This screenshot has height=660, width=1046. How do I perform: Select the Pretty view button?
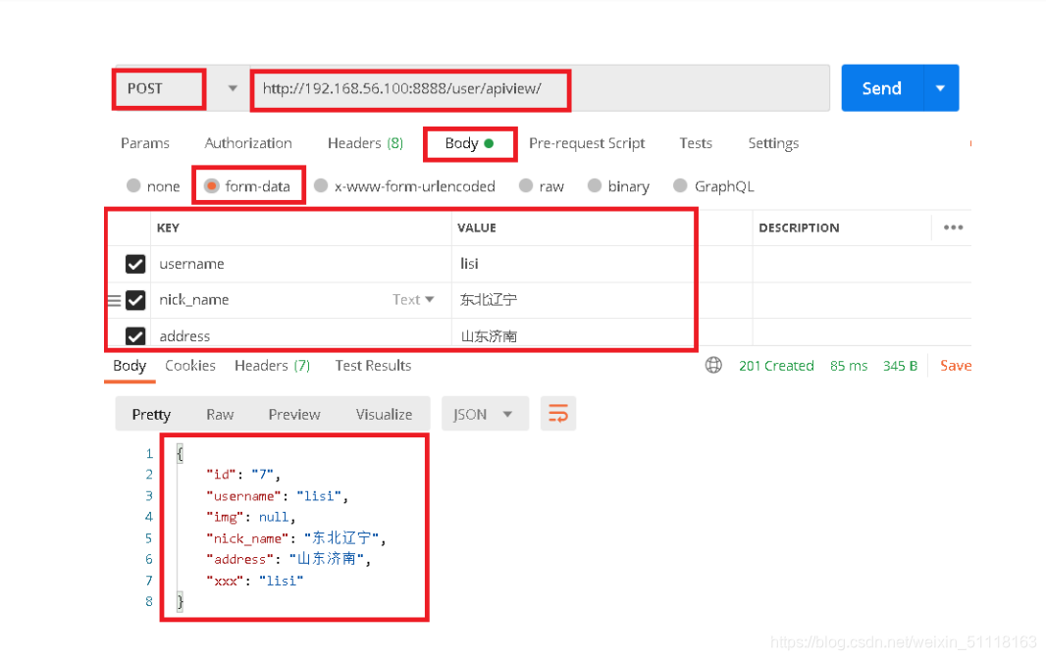pyautogui.click(x=151, y=414)
